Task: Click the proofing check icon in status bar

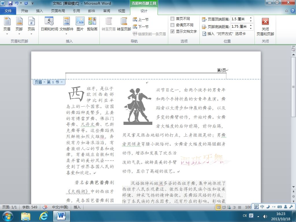Action: (45, 207)
